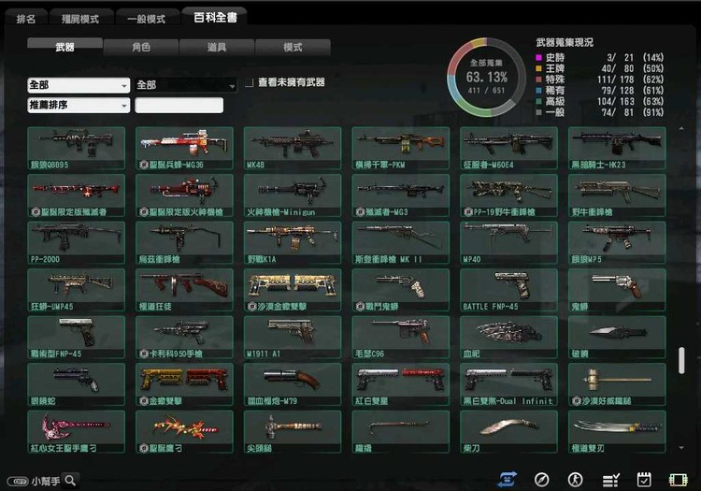Select the 柴刀 machete card
This screenshot has height=491, width=701.
508,431
